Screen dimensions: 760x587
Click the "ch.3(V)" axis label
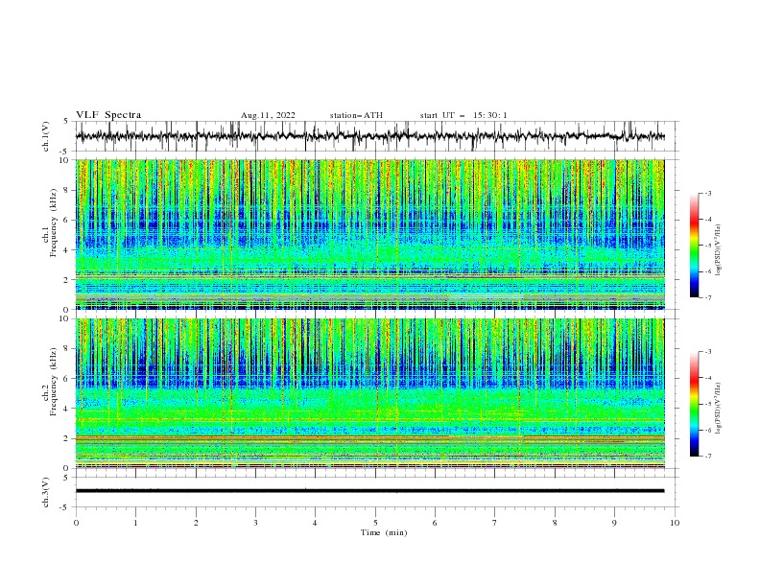[x=46, y=492]
